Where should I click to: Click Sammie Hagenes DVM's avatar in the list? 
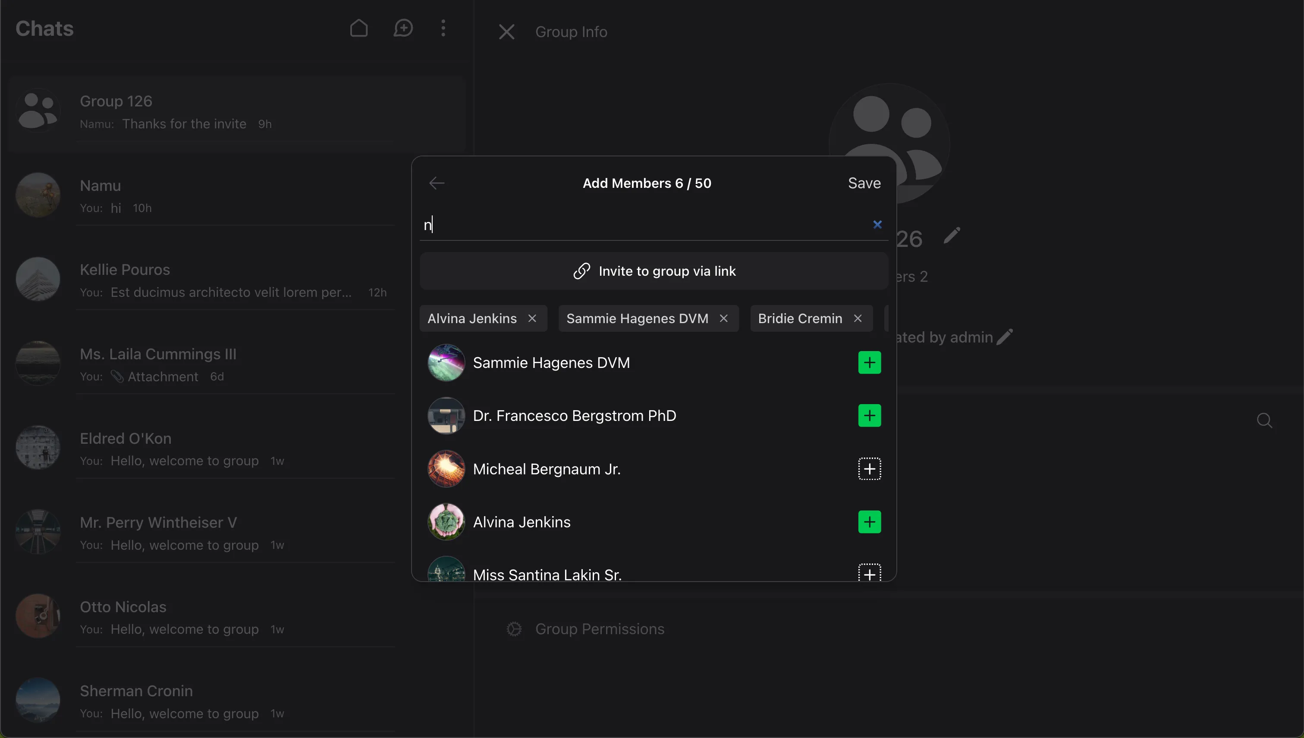[446, 362]
